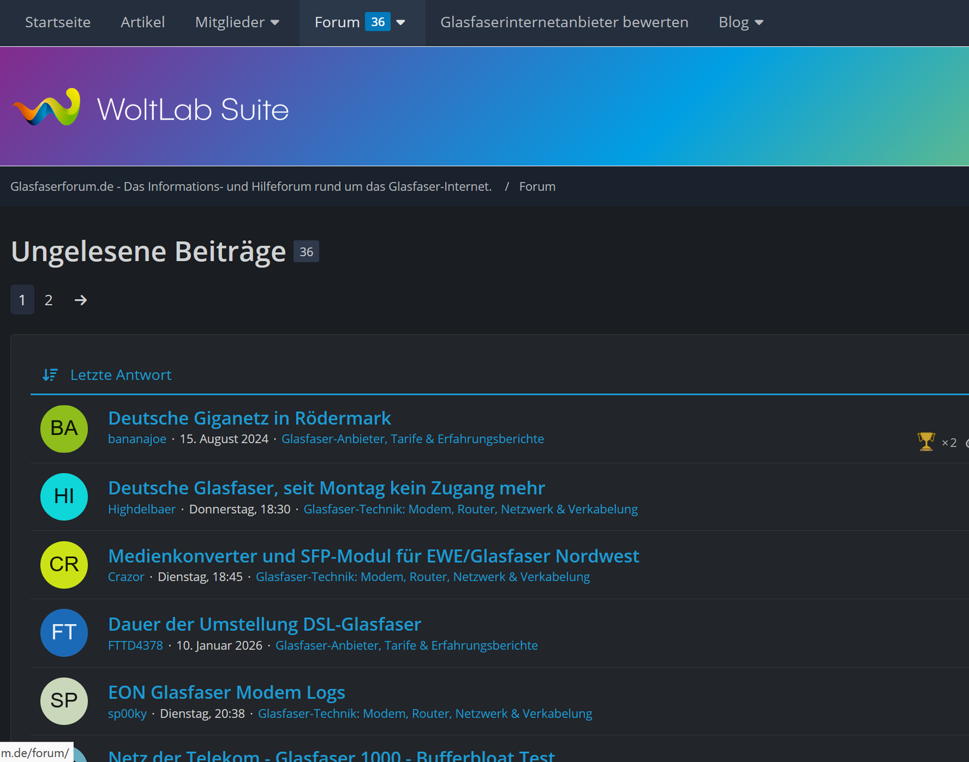
Task: Open Glasfaser-Technik category in Crazor row
Action: point(423,577)
